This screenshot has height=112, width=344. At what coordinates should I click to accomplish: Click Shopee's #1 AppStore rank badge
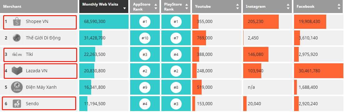coord(145,22)
